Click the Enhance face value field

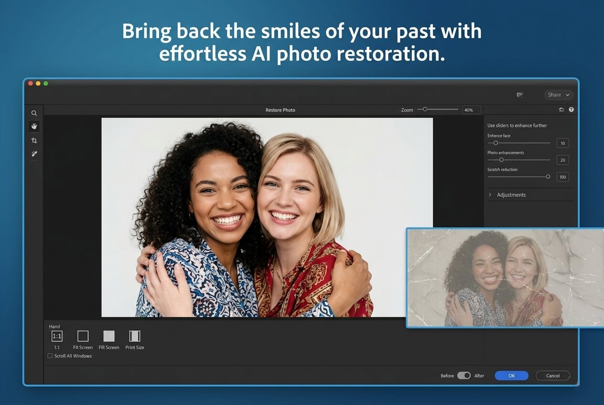click(x=562, y=143)
